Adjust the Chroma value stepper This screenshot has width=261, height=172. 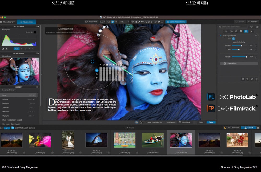(x=256, y=45)
